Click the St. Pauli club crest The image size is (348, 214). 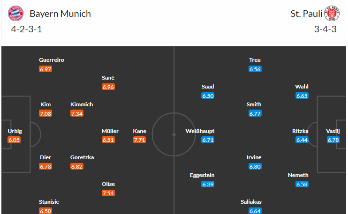[332, 14]
